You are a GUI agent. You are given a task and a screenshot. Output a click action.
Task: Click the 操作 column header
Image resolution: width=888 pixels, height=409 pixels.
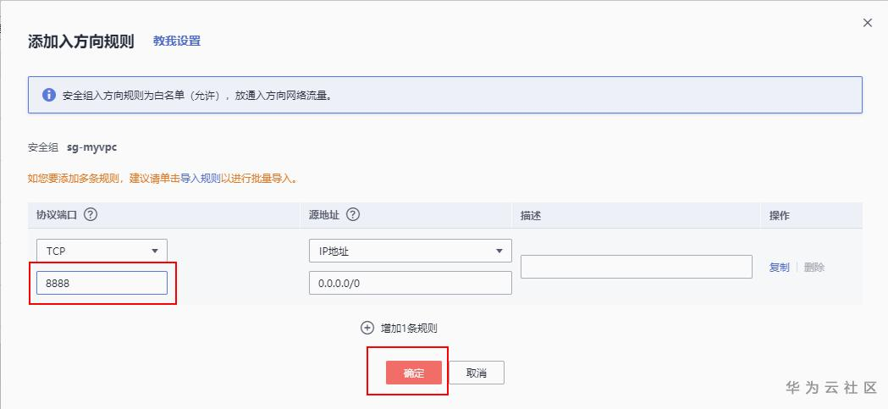point(779,216)
